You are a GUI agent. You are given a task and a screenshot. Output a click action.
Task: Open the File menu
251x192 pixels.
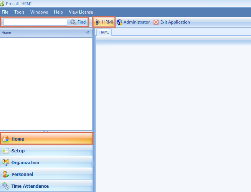pos(5,12)
